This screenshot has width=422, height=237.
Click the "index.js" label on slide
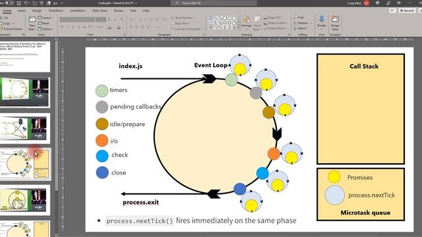coord(131,66)
